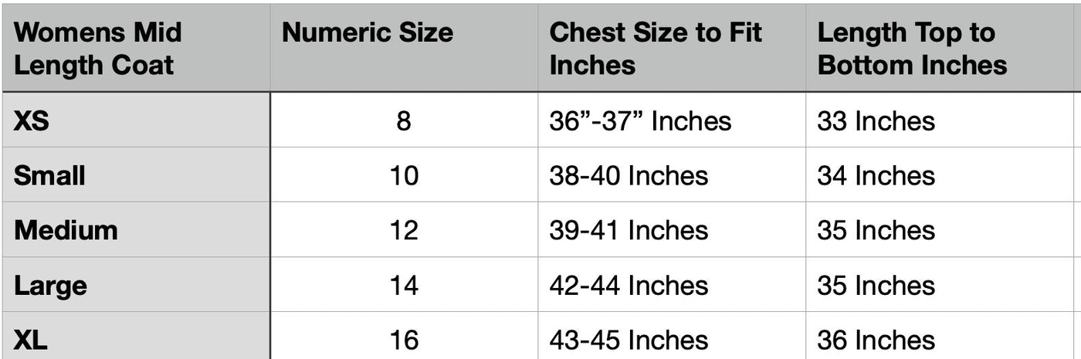
Task: Select the numeric size 16 cell
Action: 404,340
